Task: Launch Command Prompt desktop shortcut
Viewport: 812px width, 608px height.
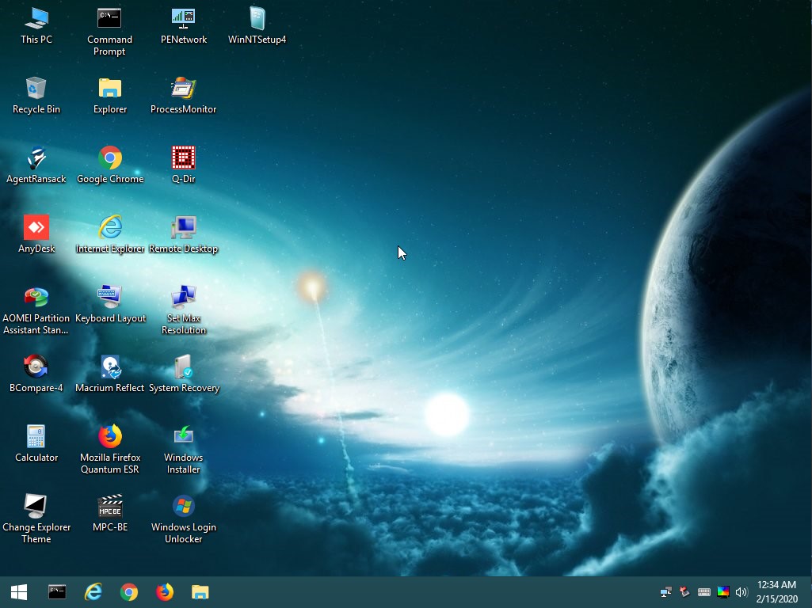Action: [109, 32]
